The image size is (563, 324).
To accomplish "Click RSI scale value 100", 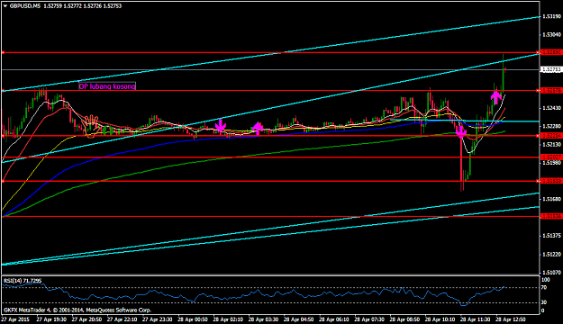I will pos(545,280).
